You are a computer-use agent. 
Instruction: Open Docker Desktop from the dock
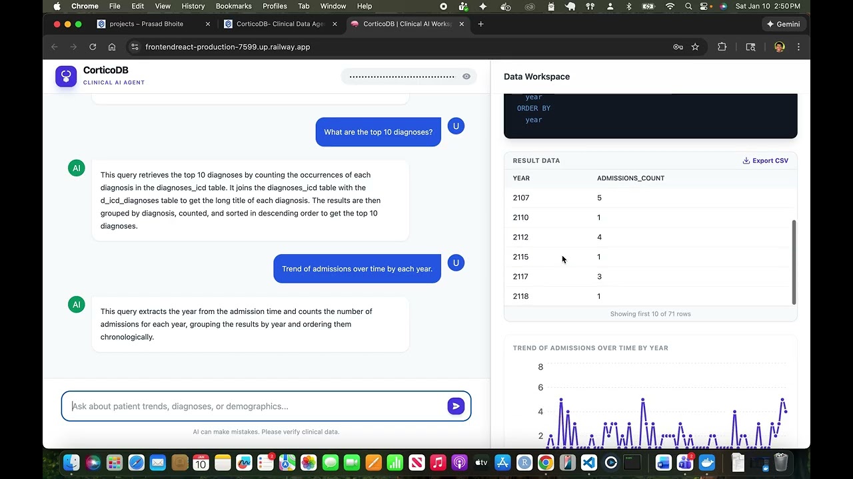tap(707, 462)
